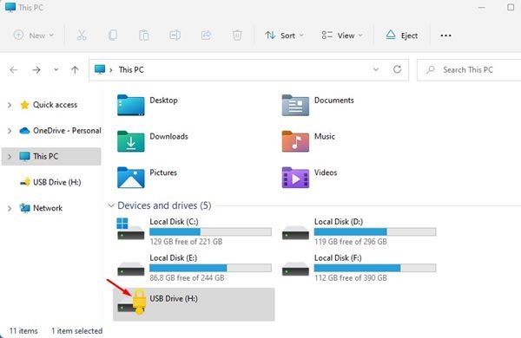Click the Paste clipboard icon
This screenshot has width=521, height=338.
[143, 36]
